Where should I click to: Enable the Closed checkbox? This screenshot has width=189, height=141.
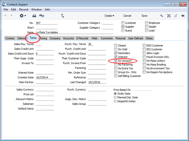(x=116, y=46)
